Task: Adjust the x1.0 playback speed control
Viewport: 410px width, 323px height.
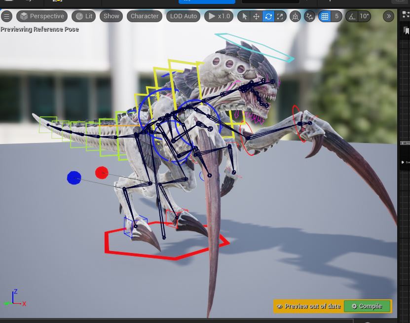Action: pyautogui.click(x=219, y=16)
